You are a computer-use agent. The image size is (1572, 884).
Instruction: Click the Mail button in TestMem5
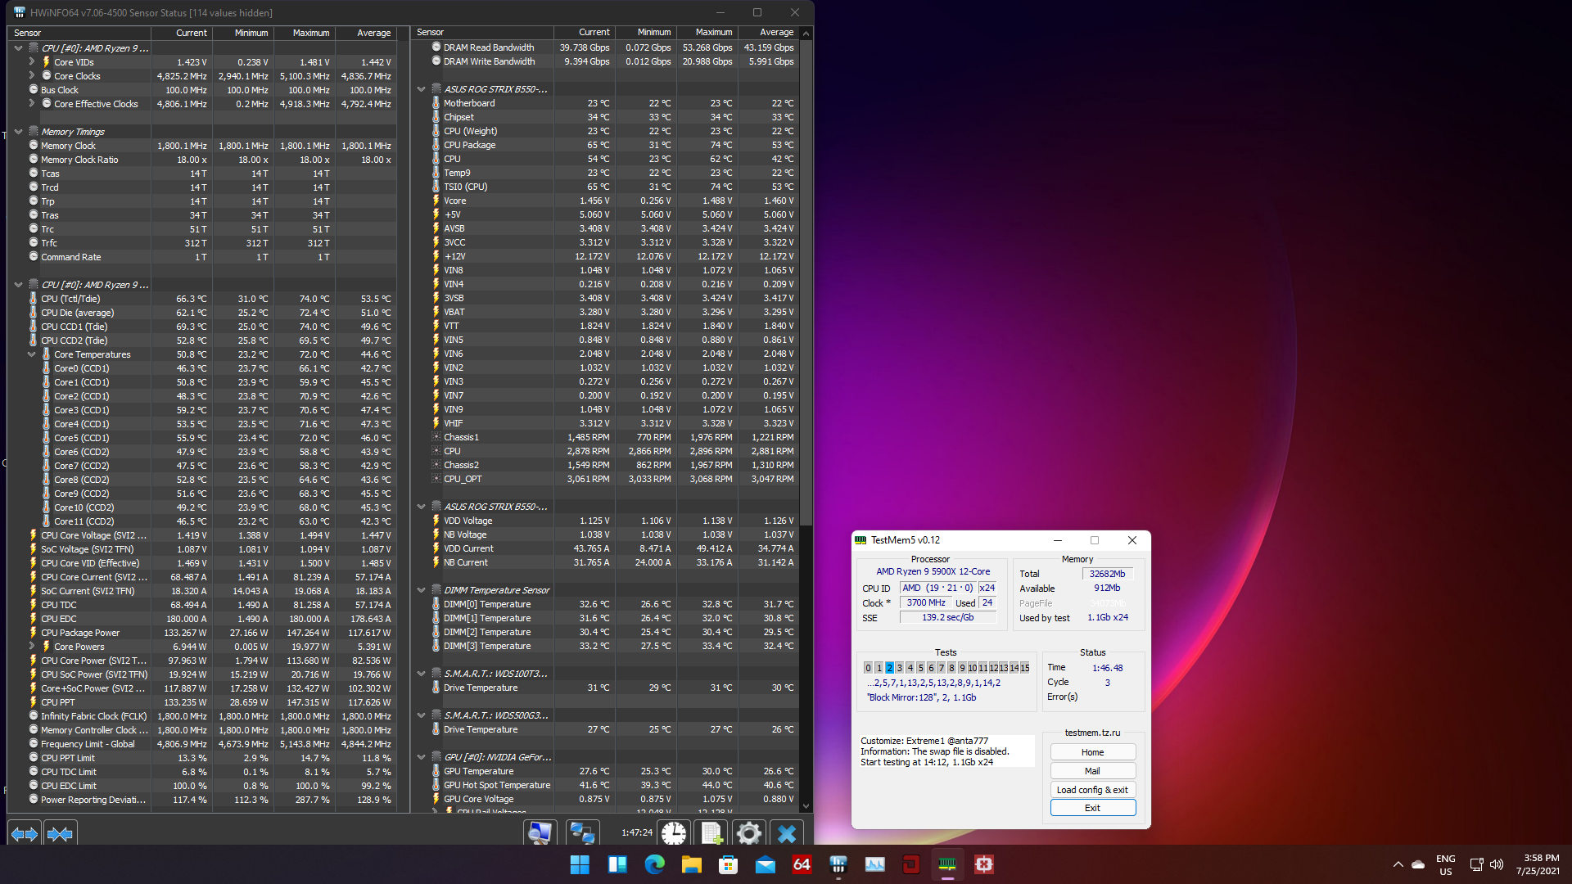click(x=1092, y=771)
